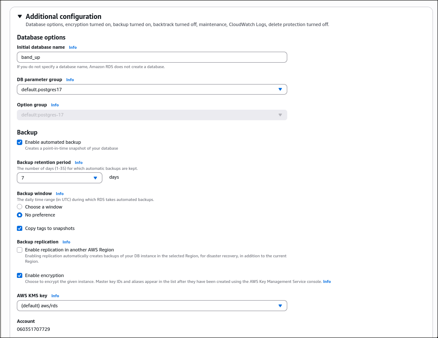Open Info for Backup retention period

pyautogui.click(x=79, y=163)
